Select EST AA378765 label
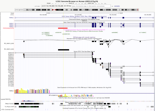 click(11, 78)
